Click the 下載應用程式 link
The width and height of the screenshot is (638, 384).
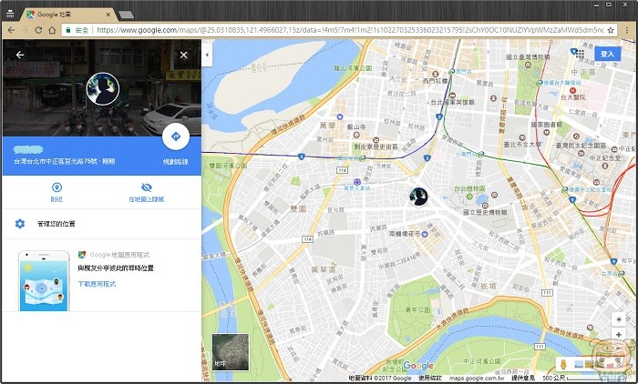[x=97, y=284]
